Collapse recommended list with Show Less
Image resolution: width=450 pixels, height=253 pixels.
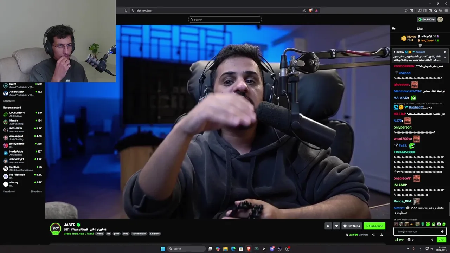coord(36,192)
